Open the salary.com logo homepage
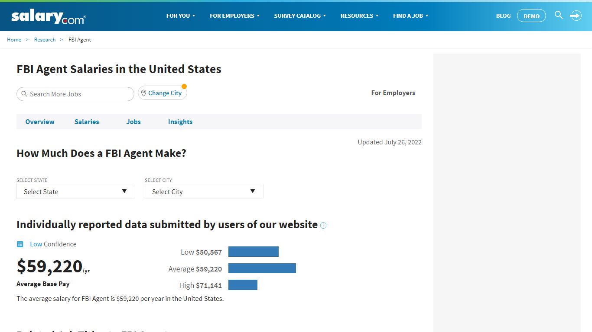592x332 pixels. pyautogui.click(x=49, y=16)
